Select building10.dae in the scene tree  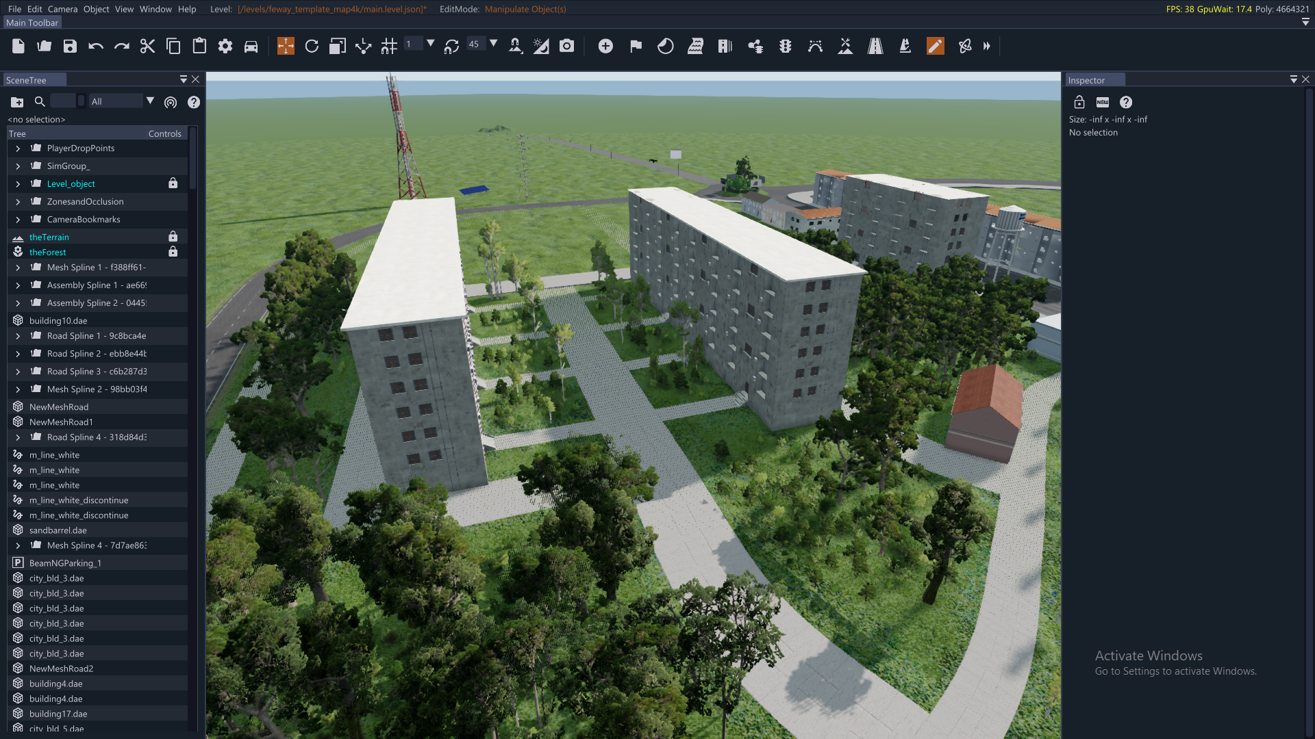[58, 320]
